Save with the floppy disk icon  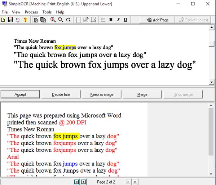point(10,20)
